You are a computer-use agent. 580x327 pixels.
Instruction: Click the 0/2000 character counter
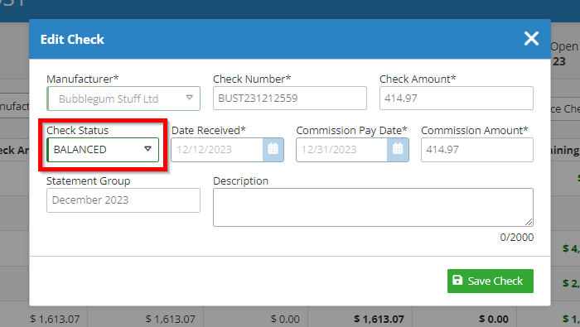point(516,238)
